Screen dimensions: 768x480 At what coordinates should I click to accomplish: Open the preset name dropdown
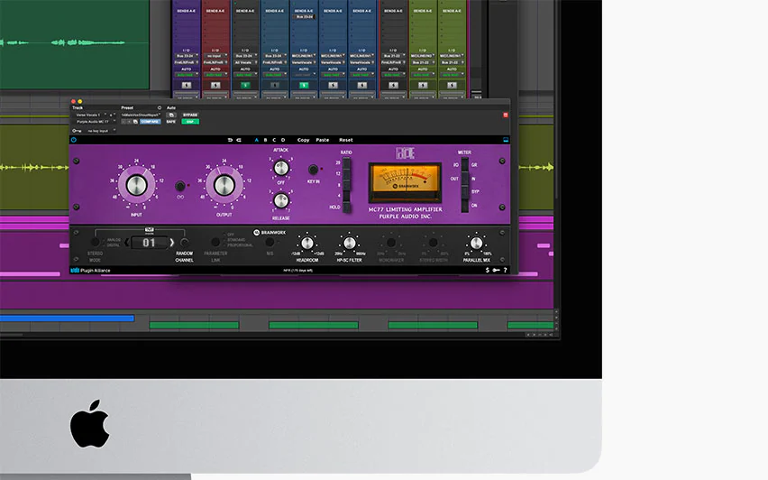(x=141, y=115)
